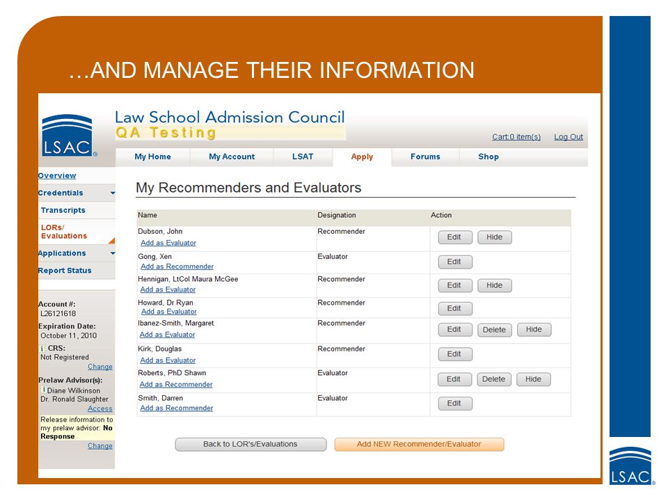The image size is (668, 501).
Task: Open the Forums tab
Action: (425, 157)
